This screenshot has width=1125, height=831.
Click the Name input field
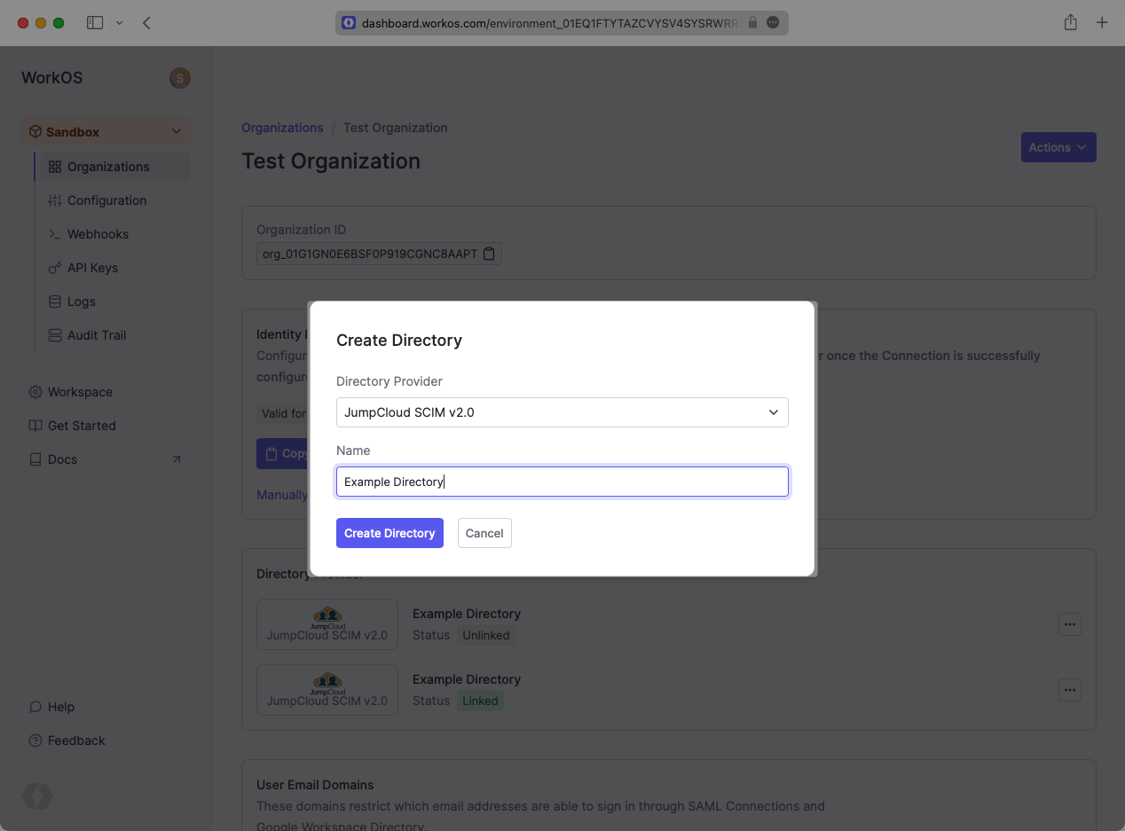tap(562, 482)
